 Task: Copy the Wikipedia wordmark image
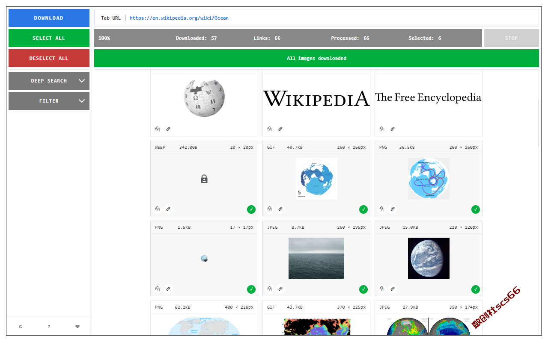[270, 129]
